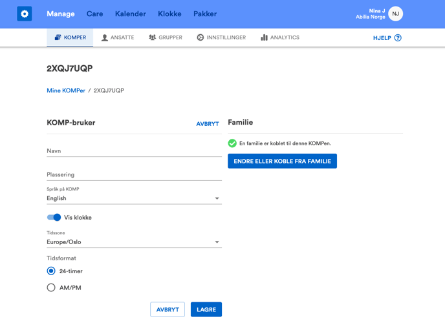The height and width of the screenshot is (332, 445).
Task: Go to the Pakker section
Action: [205, 14]
